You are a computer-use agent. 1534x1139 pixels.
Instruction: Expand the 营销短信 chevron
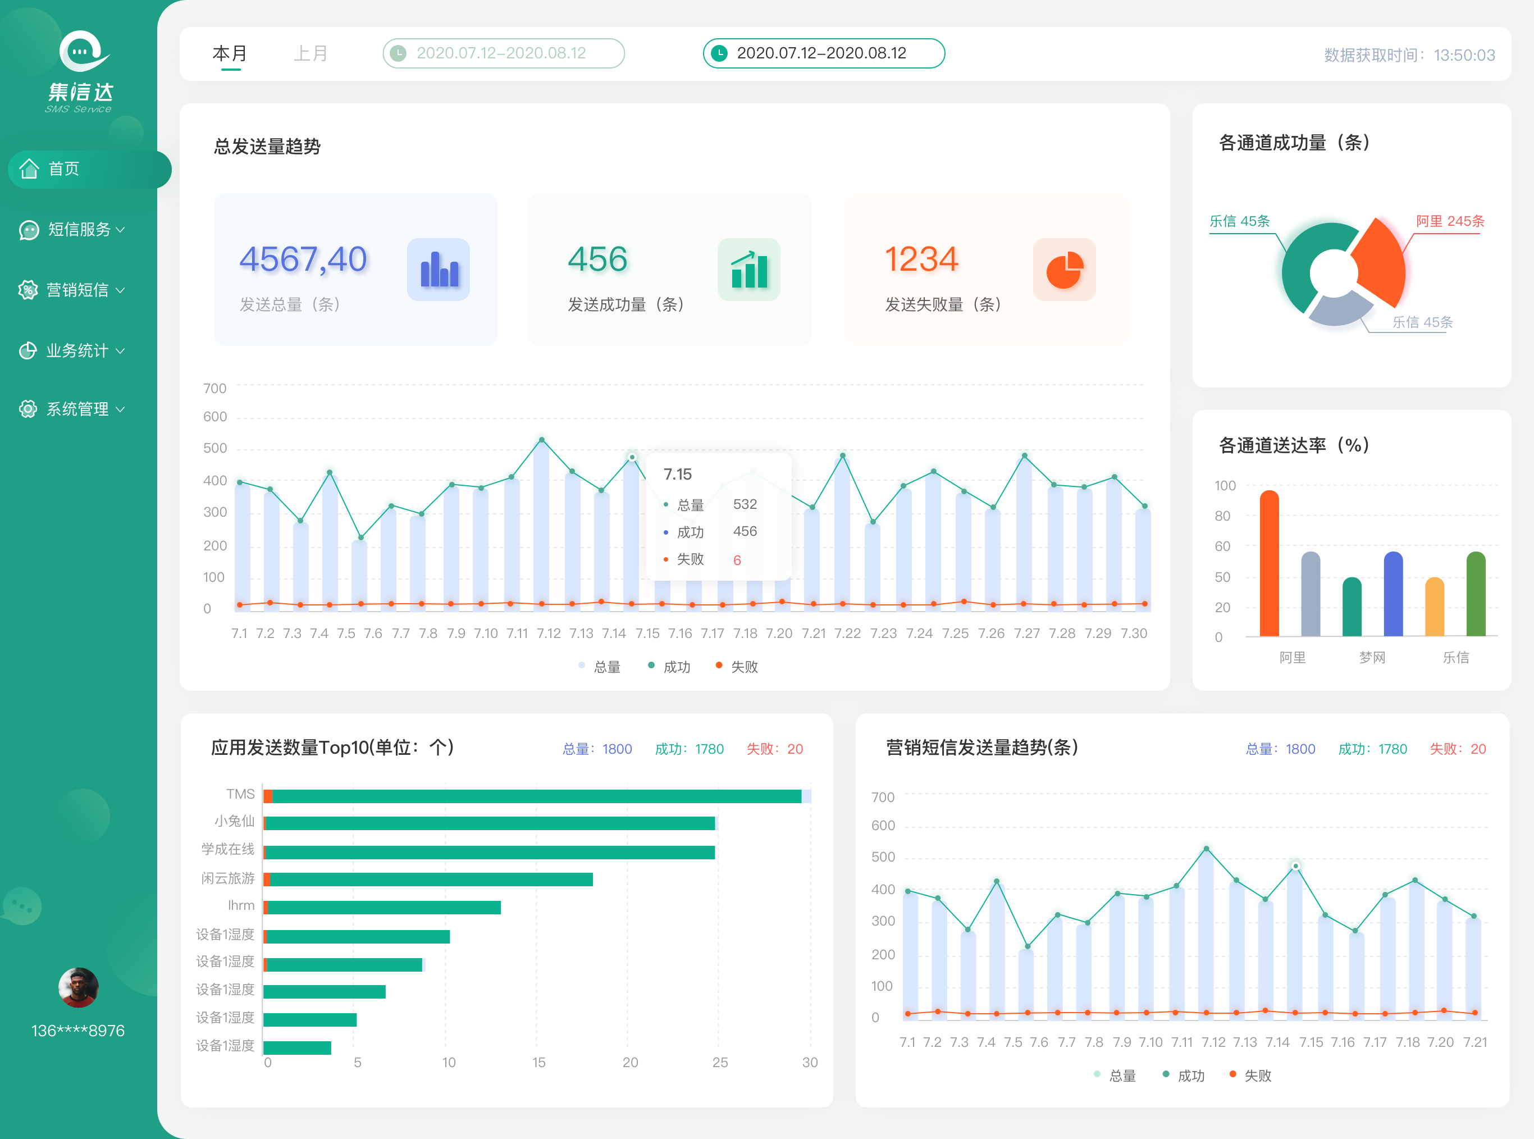(121, 290)
